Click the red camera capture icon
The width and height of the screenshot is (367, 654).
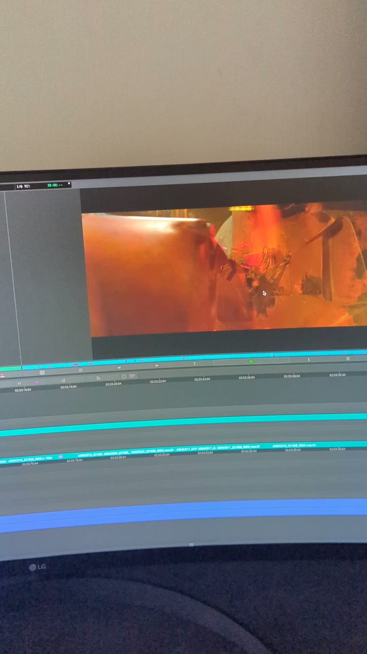tap(133, 376)
